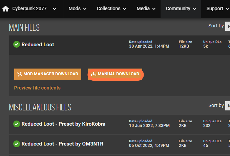
Task: Open Sort by dropdown in Main Files
Action: pyautogui.click(x=228, y=26)
